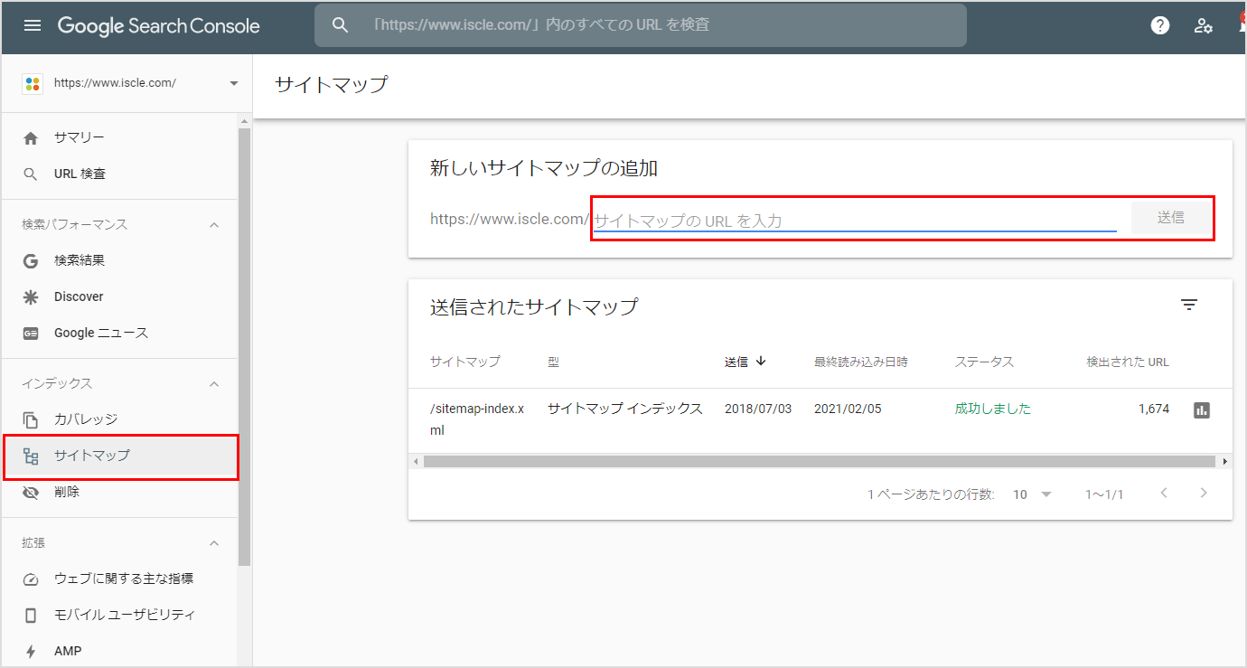Viewport: 1247px width, 668px height.
Task: Click the Google G icon beside 検索結果
Action: [x=31, y=260]
